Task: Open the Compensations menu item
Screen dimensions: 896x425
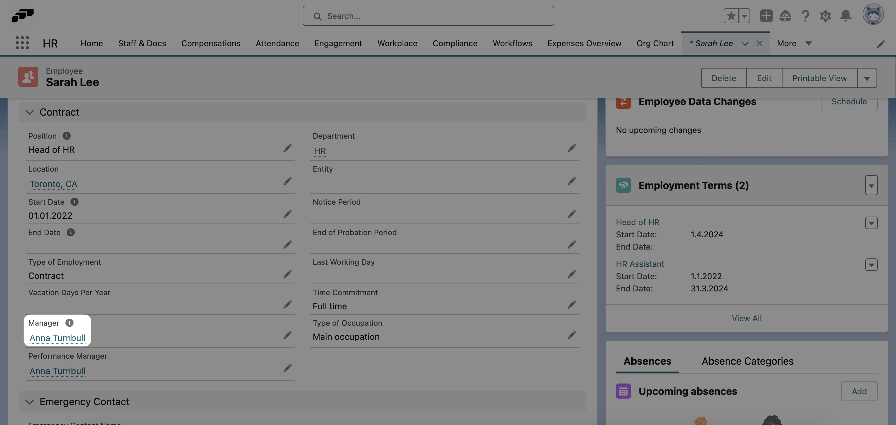Action: tap(211, 43)
